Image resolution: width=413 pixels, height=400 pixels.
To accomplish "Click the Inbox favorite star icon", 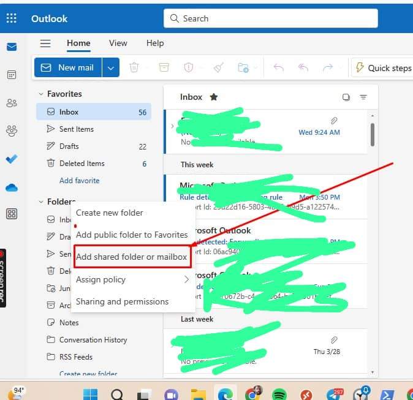I will (214, 97).
